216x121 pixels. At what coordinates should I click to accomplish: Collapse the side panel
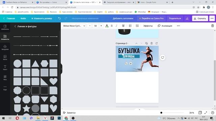pyautogui.click(x=61, y=69)
